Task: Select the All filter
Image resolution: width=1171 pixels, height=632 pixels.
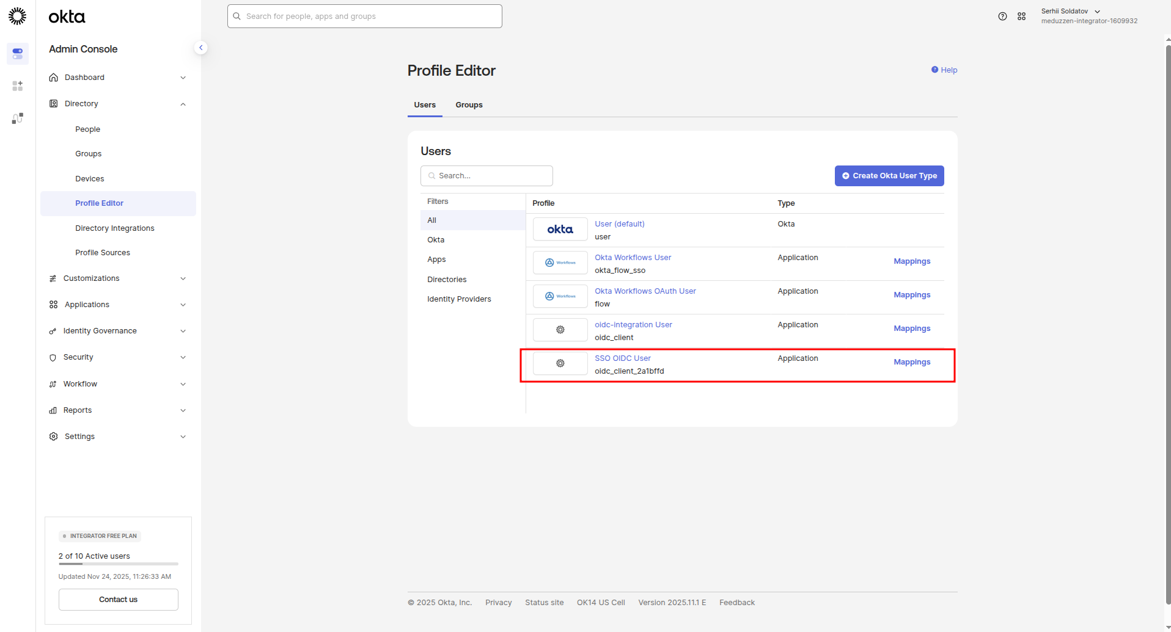Action: click(x=472, y=220)
